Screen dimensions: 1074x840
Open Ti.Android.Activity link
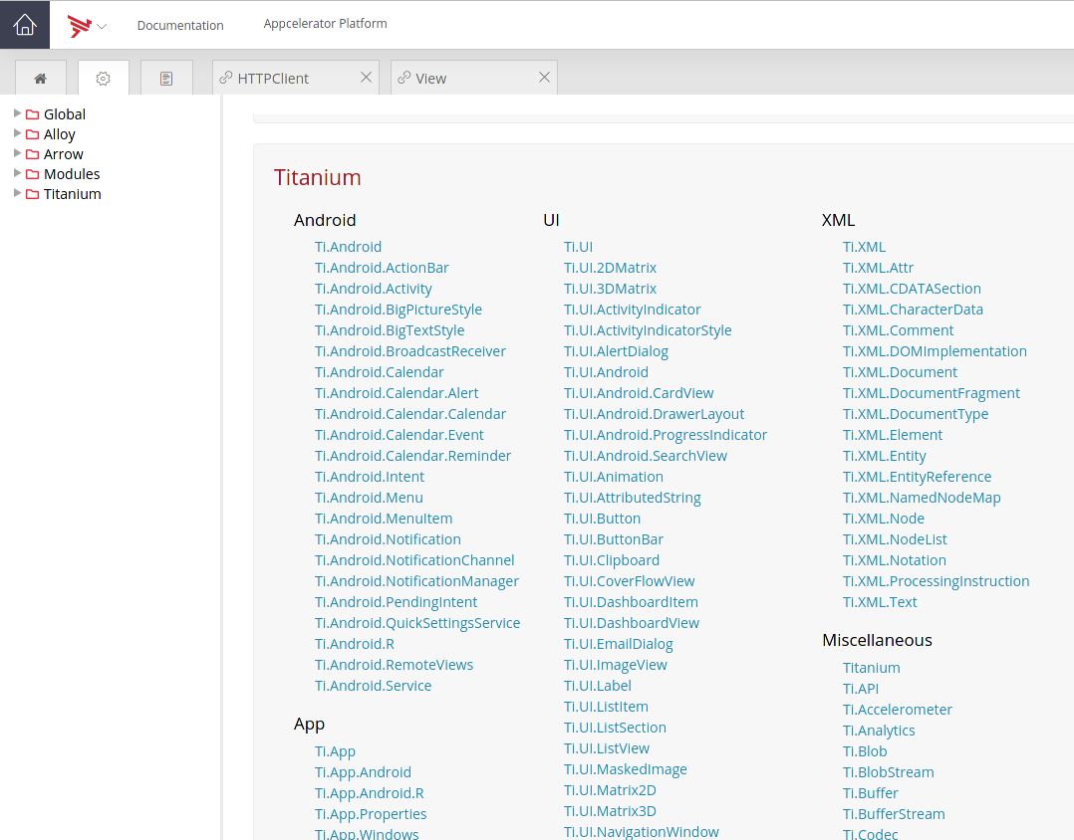coord(374,289)
